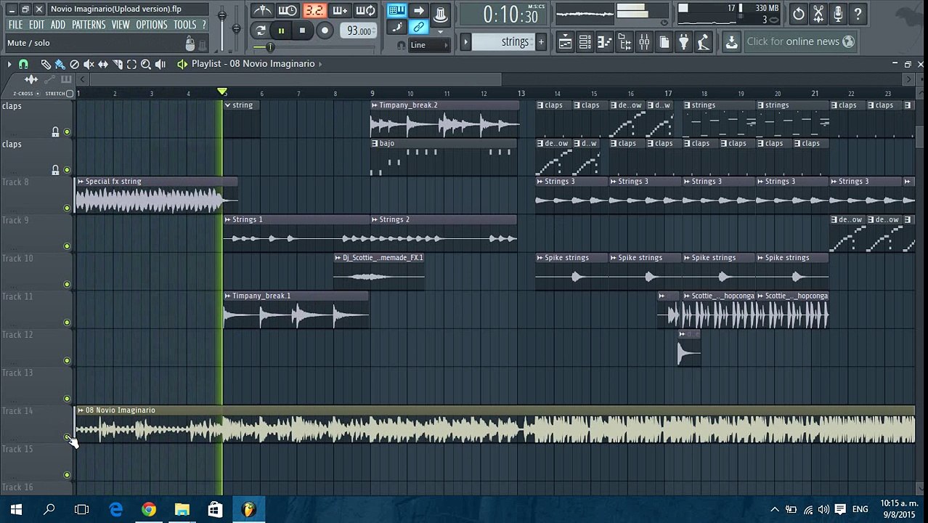Open the ADD menu
This screenshot has height=523, width=928.
click(x=57, y=25)
